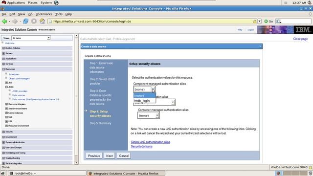Open the Places menu in top panel
313x176 pixels.
[x=33, y=2]
